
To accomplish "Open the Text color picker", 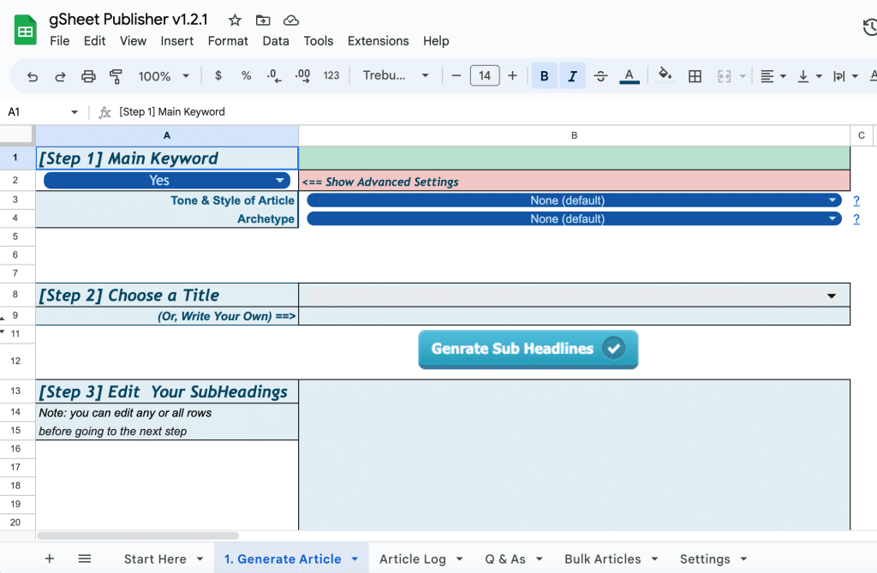I will coord(629,75).
